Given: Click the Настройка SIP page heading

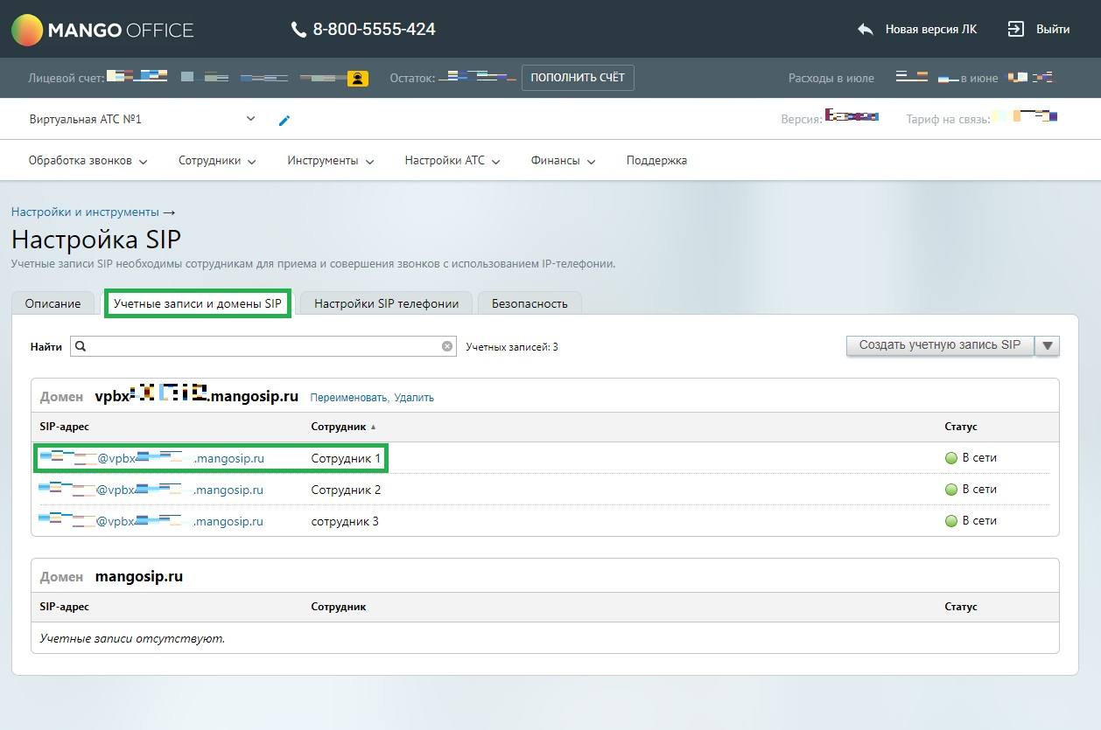Looking at the screenshot, I should (96, 240).
